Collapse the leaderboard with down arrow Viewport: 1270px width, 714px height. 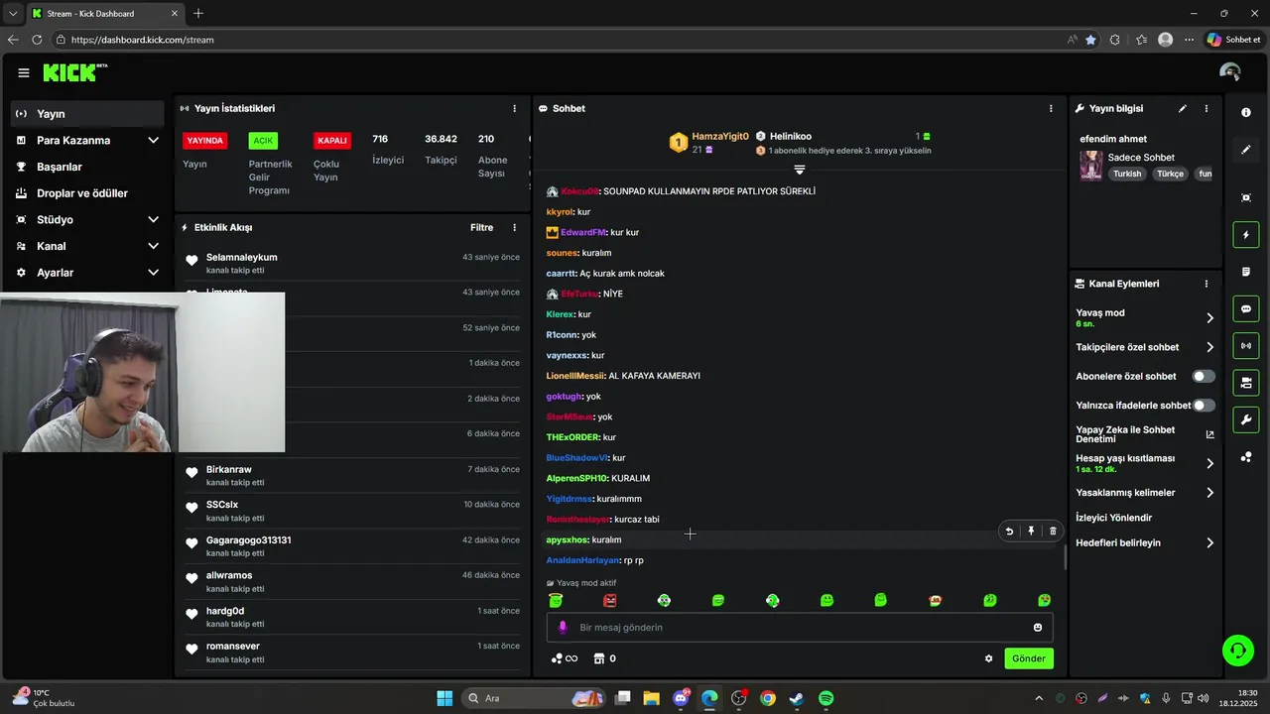click(x=799, y=170)
